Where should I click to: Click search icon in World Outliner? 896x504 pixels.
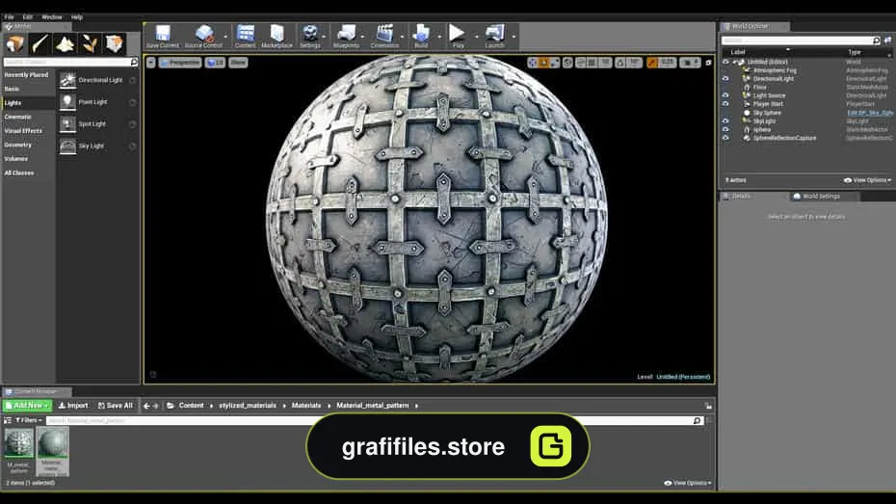point(876,40)
